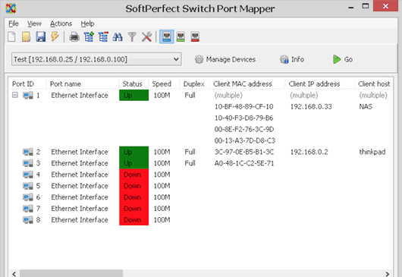Click the port icon for port 4

(28, 175)
